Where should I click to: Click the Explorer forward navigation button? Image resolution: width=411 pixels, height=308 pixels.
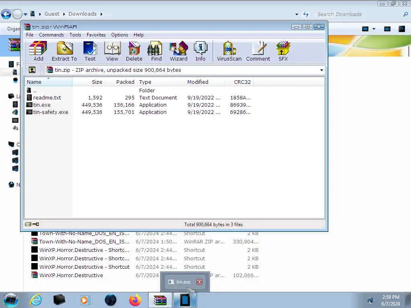[x=17, y=14]
